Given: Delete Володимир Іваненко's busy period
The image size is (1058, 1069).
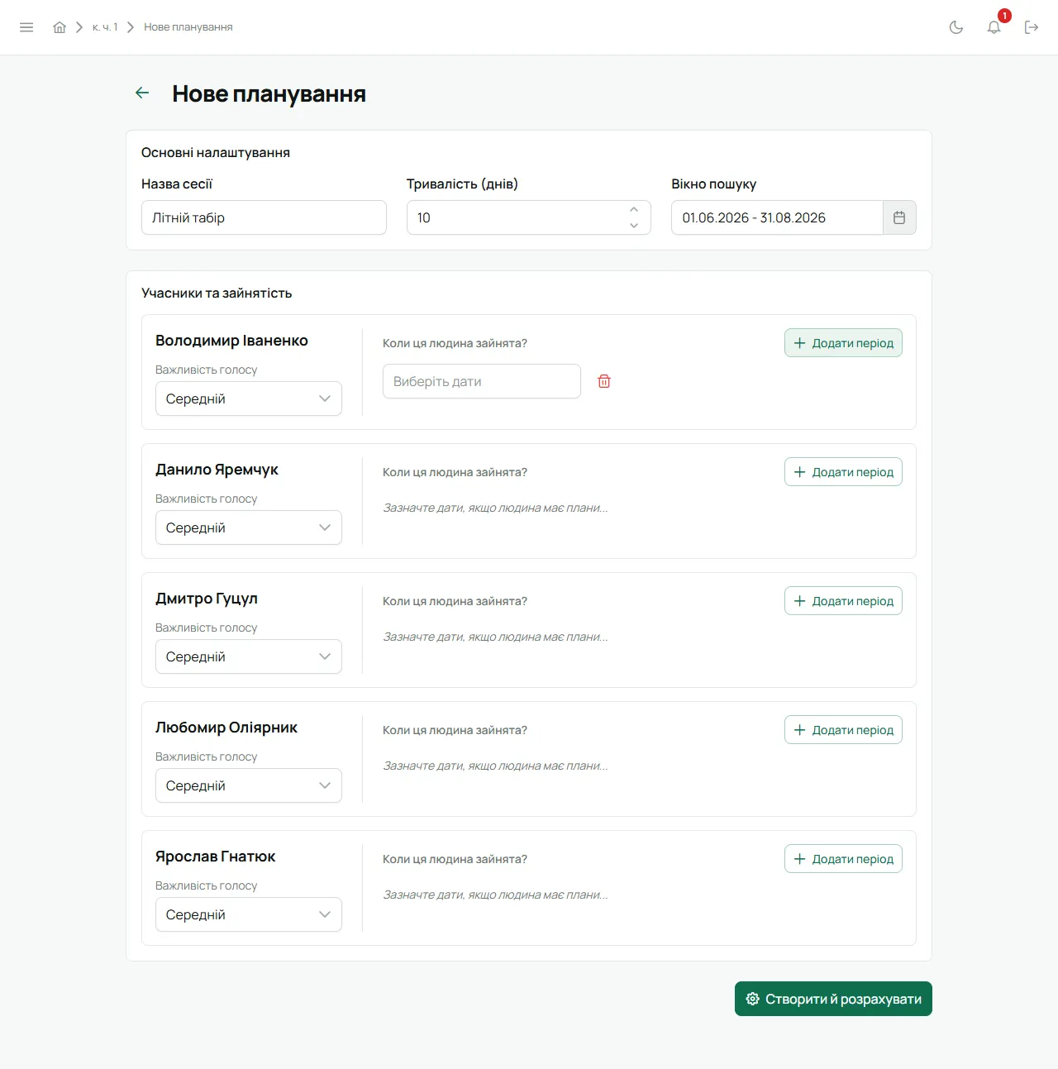Looking at the screenshot, I should (x=604, y=381).
